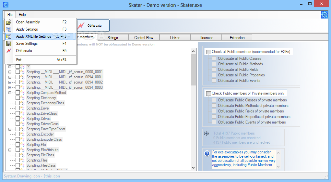Open the File menu
Screen dimensions: 331x182
pos(10,15)
